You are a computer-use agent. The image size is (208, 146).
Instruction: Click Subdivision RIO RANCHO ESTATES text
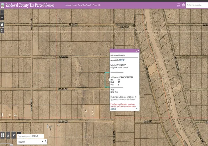click(122, 77)
